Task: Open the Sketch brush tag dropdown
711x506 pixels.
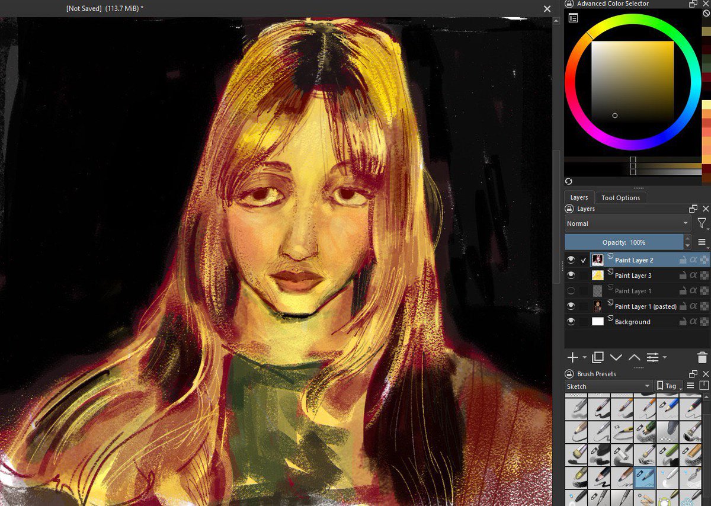Action: 608,386
